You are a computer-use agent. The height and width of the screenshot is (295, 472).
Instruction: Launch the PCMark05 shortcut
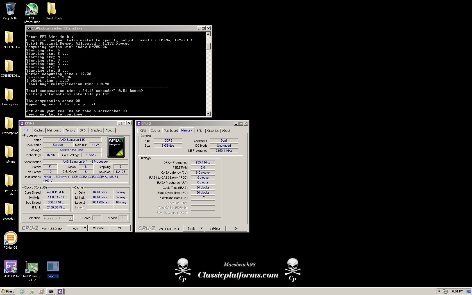pos(10,240)
